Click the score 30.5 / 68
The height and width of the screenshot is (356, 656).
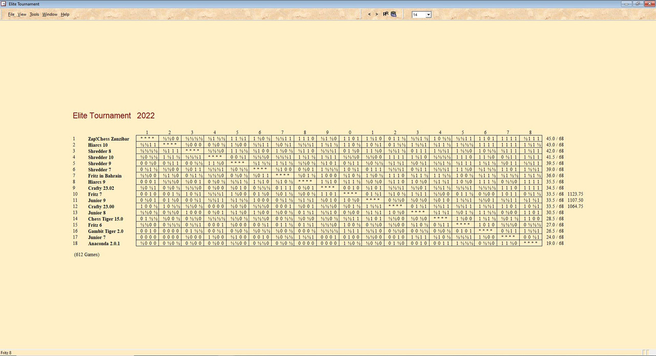(x=555, y=213)
